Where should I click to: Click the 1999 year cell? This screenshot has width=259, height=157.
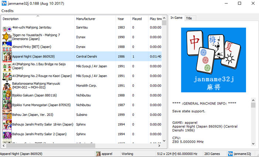[121, 115]
